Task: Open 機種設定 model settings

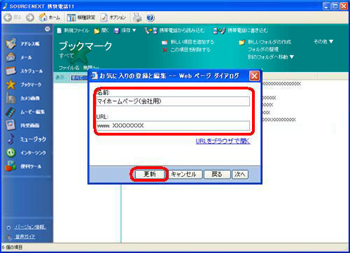Action: 81,17
